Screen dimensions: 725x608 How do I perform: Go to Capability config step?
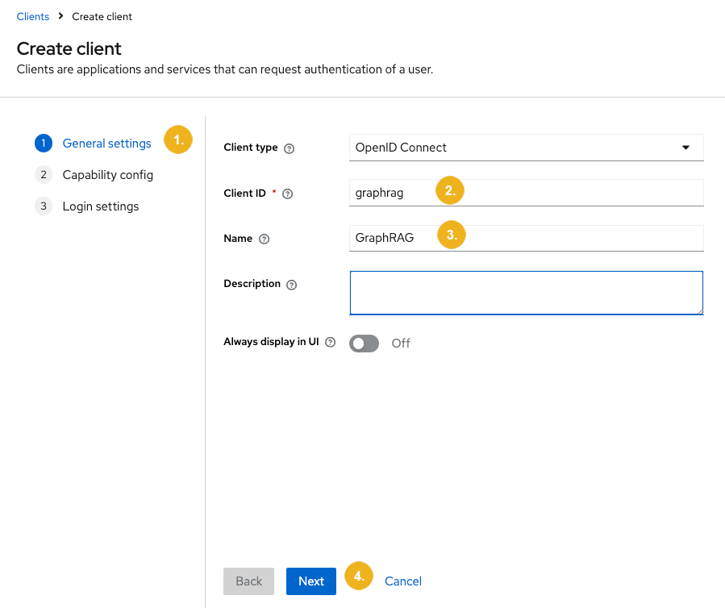click(x=108, y=175)
